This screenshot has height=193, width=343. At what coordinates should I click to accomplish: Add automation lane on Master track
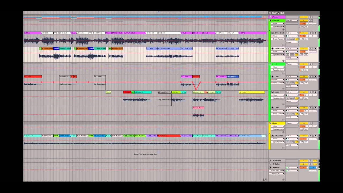[283, 180]
